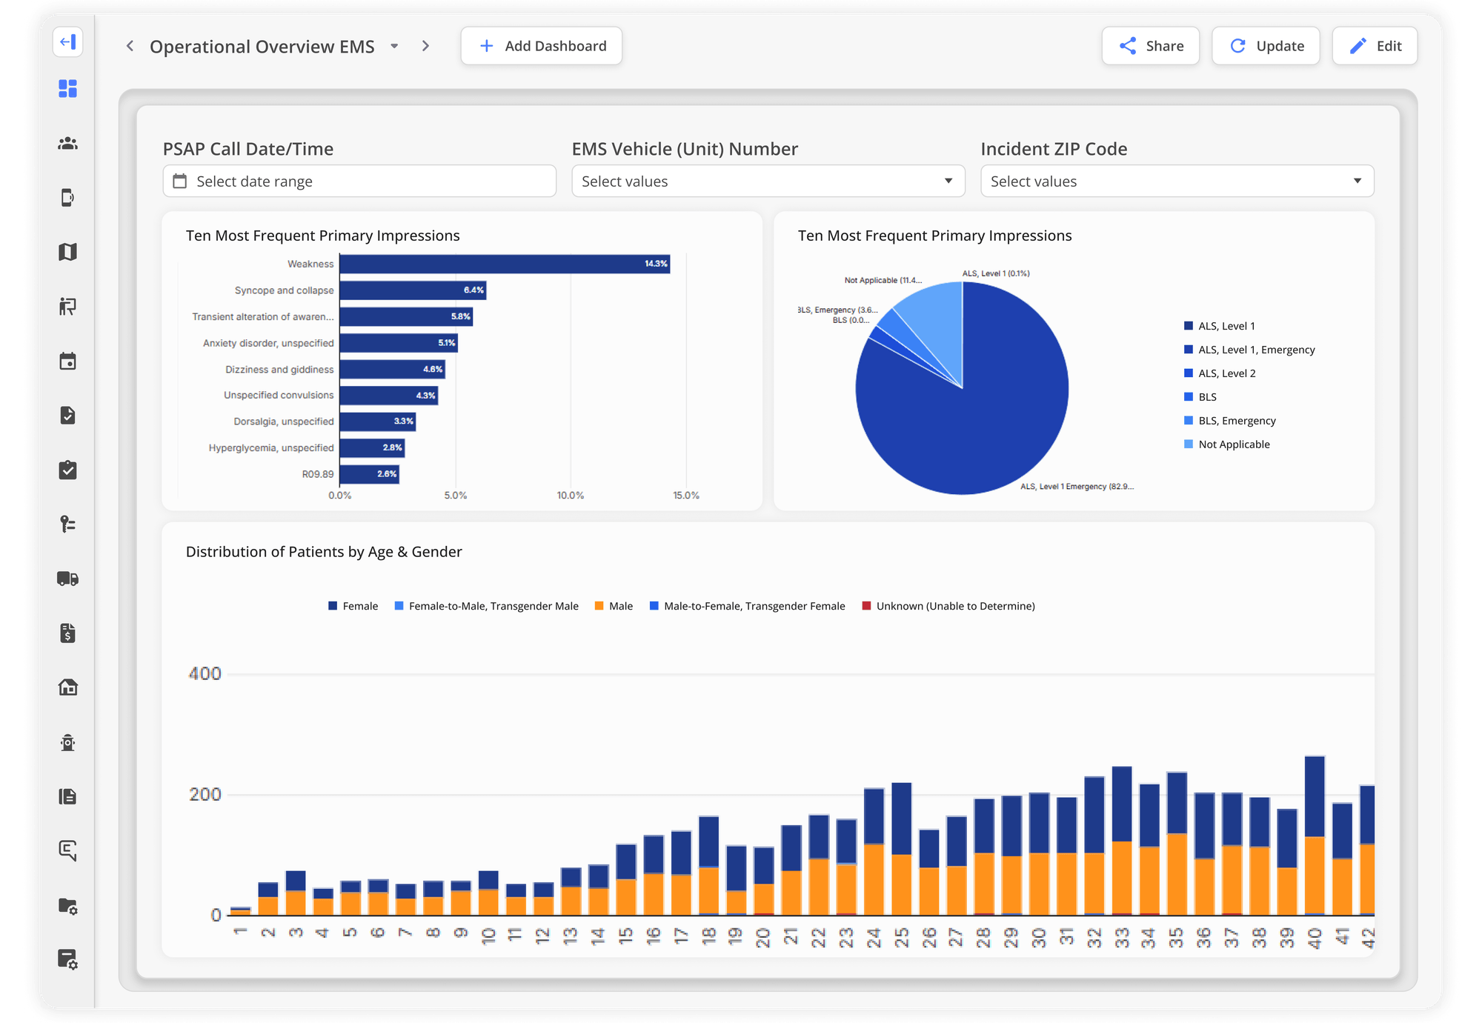Toggle Male-to-Female, Transgender Female legend entry
This screenshot has width=1482, height=1023.
click(748, 606)
